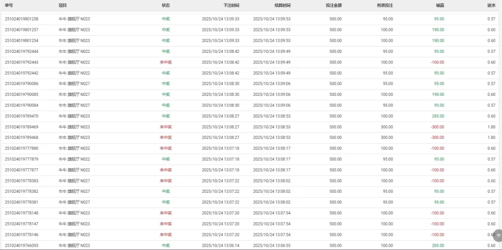This screenshot has width=502, height=250.
Task: Click 未中奖 status of order 251024019789469
Action: click(166, 127)
